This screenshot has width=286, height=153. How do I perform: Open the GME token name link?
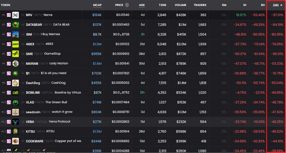(x=29, y=54)
